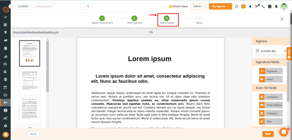Click the magnifier search button
This screenshot has height=140, width=292.
click(x=88, y=6)
